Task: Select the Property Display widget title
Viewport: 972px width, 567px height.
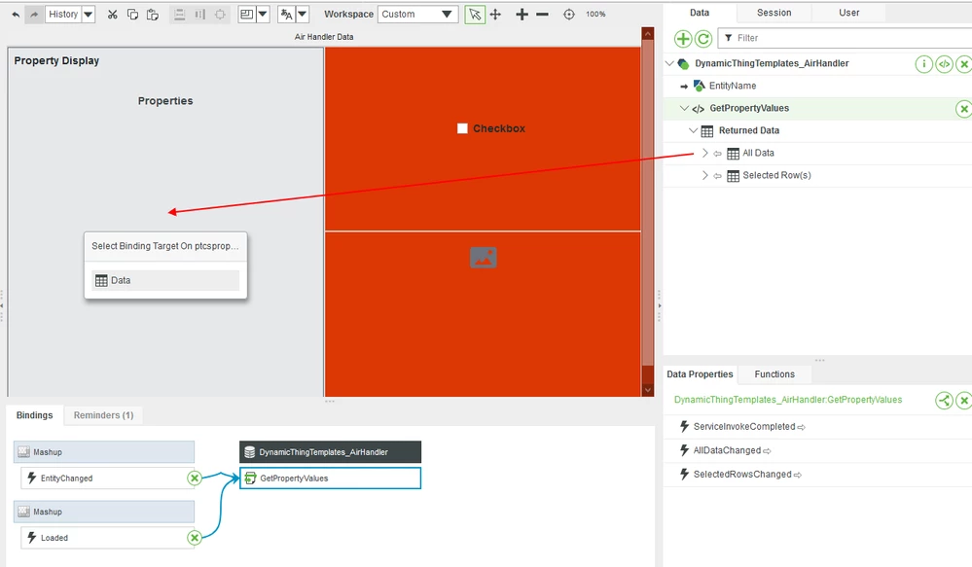Action: pyautogui.click(x=56, y=60)
